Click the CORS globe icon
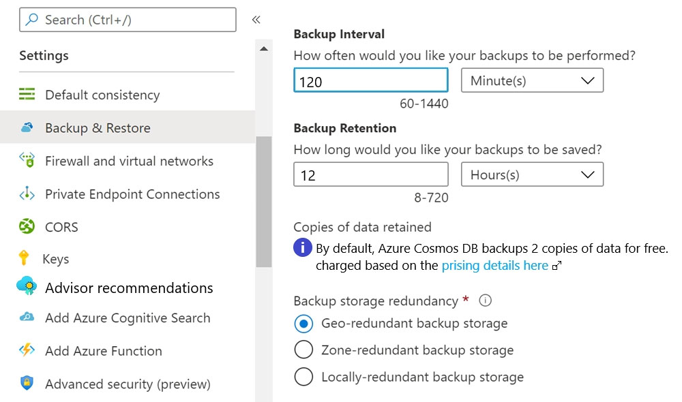 [x=27, y=226]
